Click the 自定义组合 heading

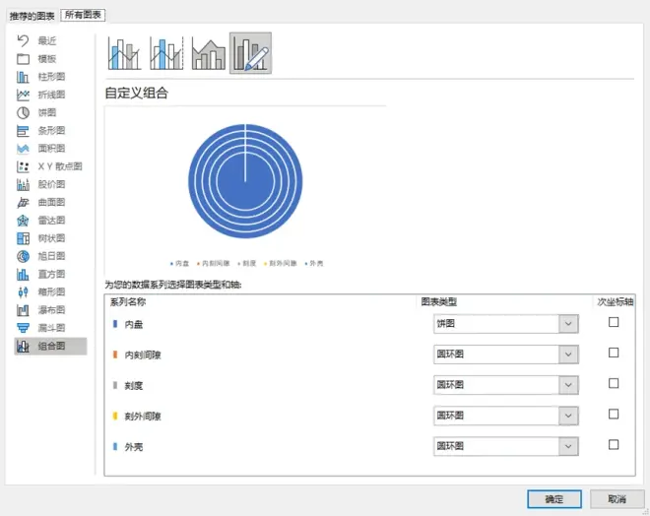pos(136,93)
